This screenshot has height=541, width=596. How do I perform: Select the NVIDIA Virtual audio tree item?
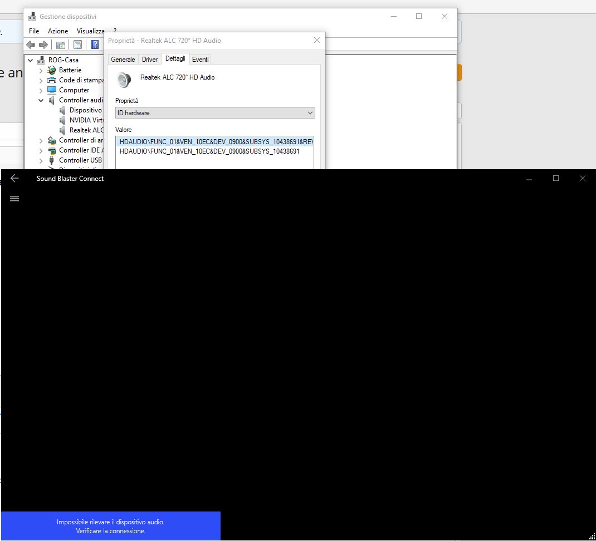click(x=86, y=120)
